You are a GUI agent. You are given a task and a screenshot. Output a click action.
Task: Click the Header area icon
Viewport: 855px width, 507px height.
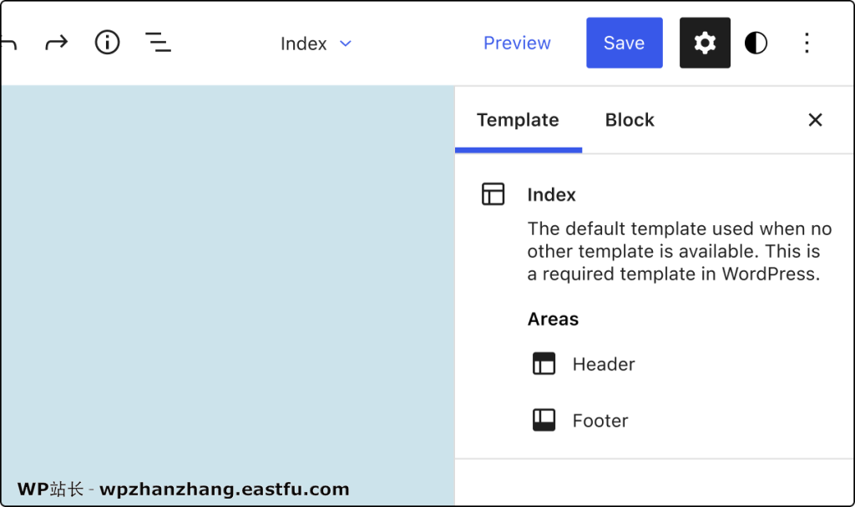coord(544,364)
